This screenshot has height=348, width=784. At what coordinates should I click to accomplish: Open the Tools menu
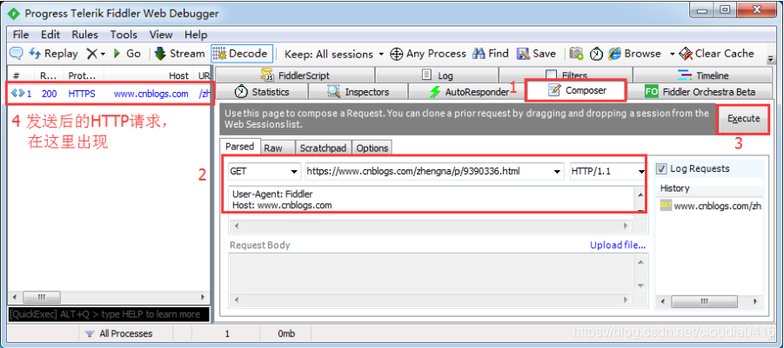(124, 35)
